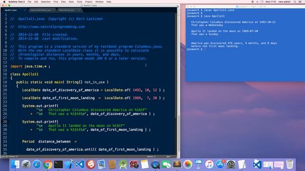Click the last javawork $ prompt in Terminal

tap(194, 49)
